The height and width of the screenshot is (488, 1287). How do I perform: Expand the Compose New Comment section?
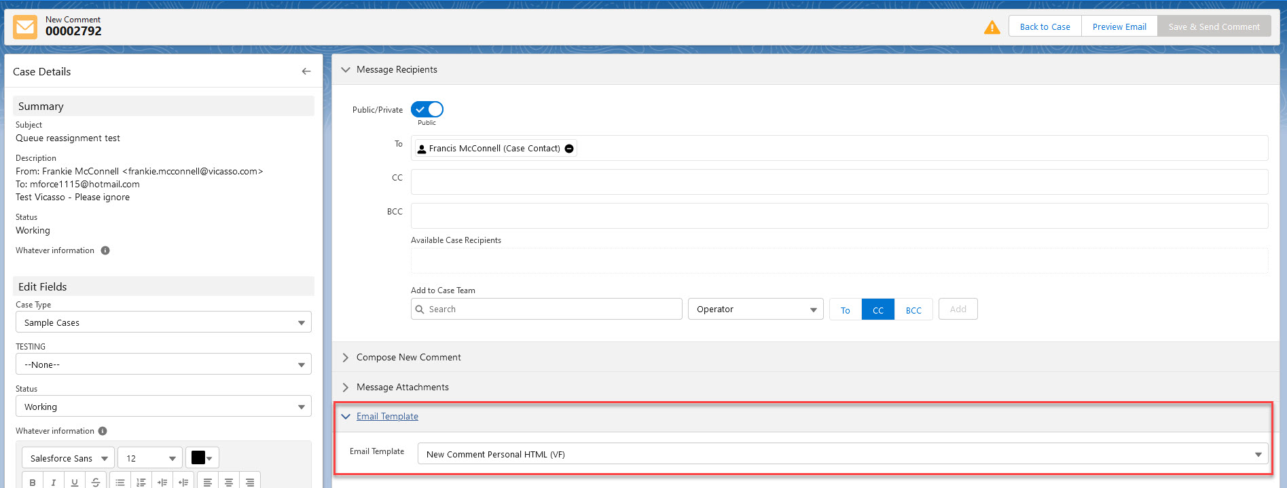tap(346, 357)
